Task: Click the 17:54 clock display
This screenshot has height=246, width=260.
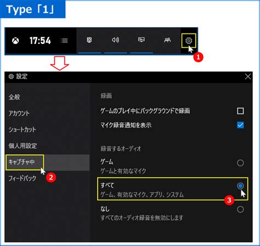Action: pos(40,41)
